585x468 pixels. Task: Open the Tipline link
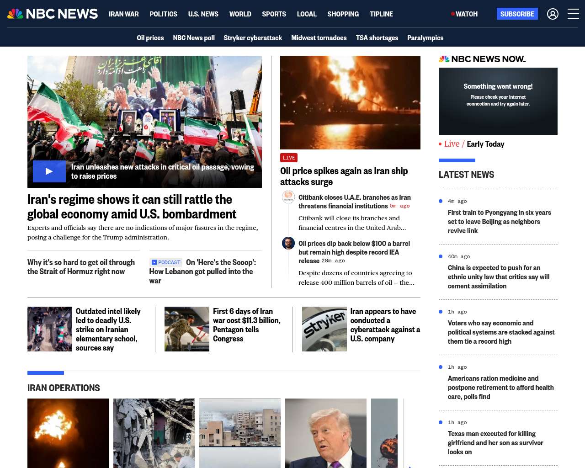click(x=382, y=14)
